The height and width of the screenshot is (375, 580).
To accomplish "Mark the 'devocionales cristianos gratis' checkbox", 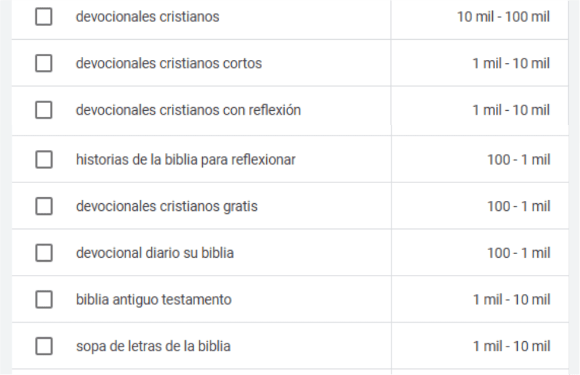I will (43, 207).
